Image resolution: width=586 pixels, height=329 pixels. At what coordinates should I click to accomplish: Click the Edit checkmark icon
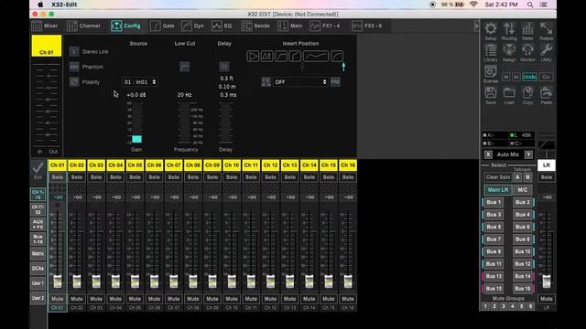(x=38, y=168)
